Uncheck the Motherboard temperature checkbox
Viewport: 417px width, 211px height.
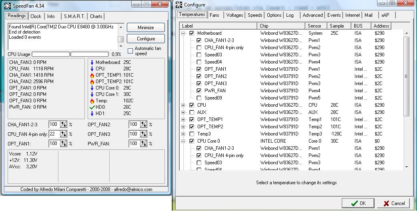coord(192,33)
